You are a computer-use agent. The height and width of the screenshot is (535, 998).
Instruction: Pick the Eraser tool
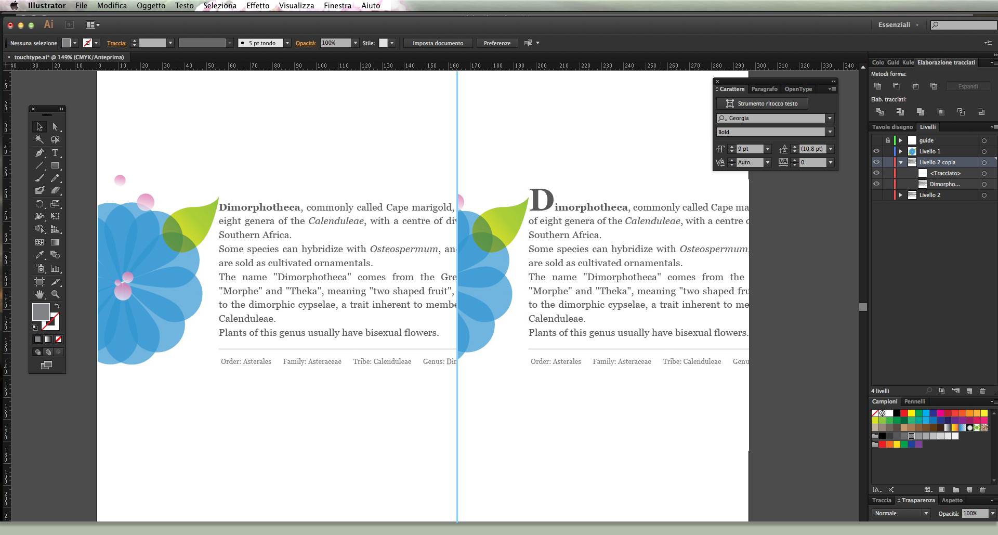pos(55,191)
